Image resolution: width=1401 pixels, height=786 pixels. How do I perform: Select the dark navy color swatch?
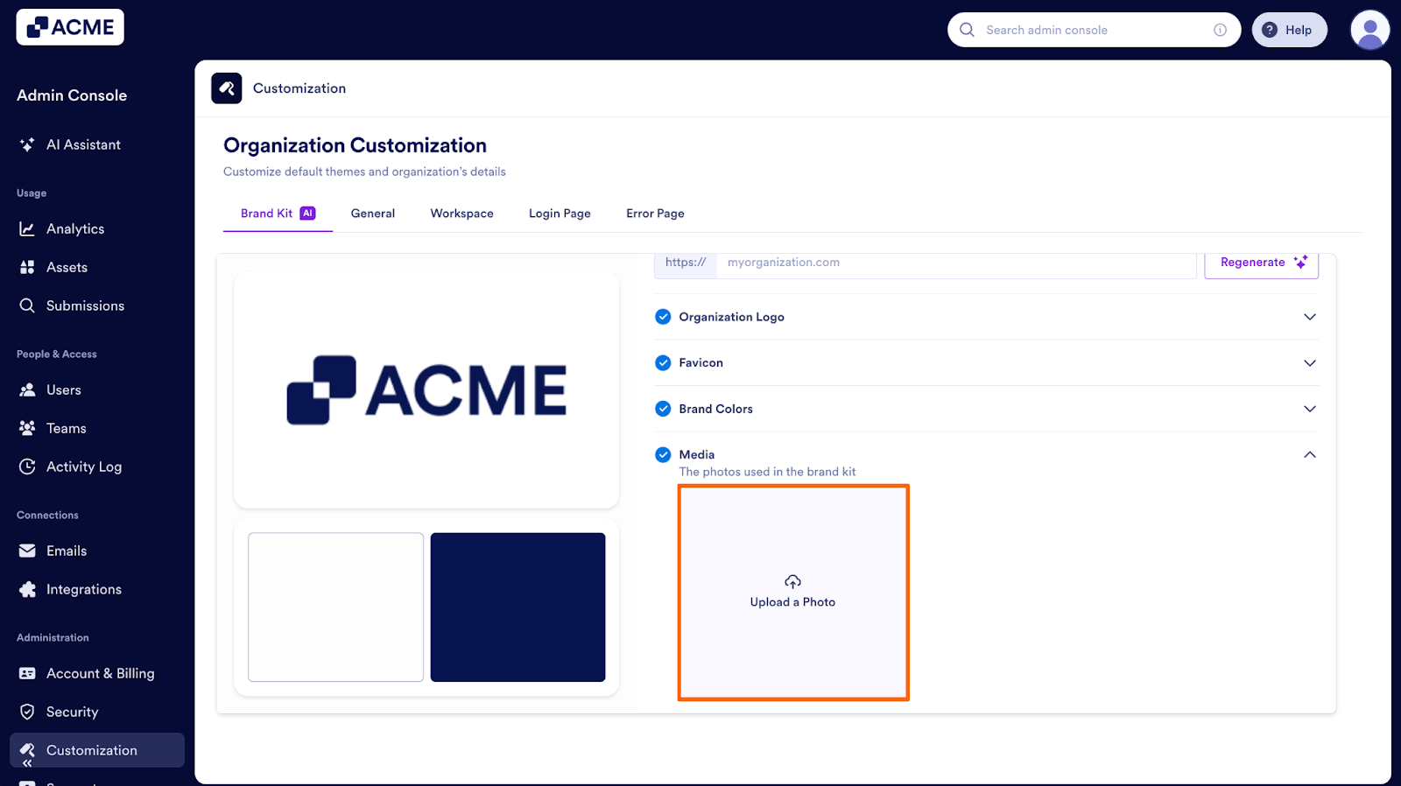coord(517,607)
